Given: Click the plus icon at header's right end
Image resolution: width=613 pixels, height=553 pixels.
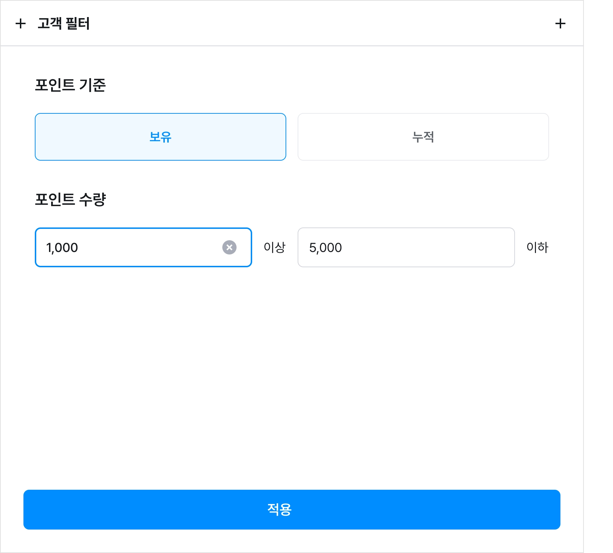Looking at the screenshot, I should pos(560,23).
